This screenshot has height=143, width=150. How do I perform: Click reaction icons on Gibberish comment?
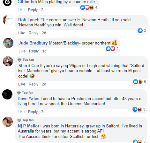click(89, 7)
